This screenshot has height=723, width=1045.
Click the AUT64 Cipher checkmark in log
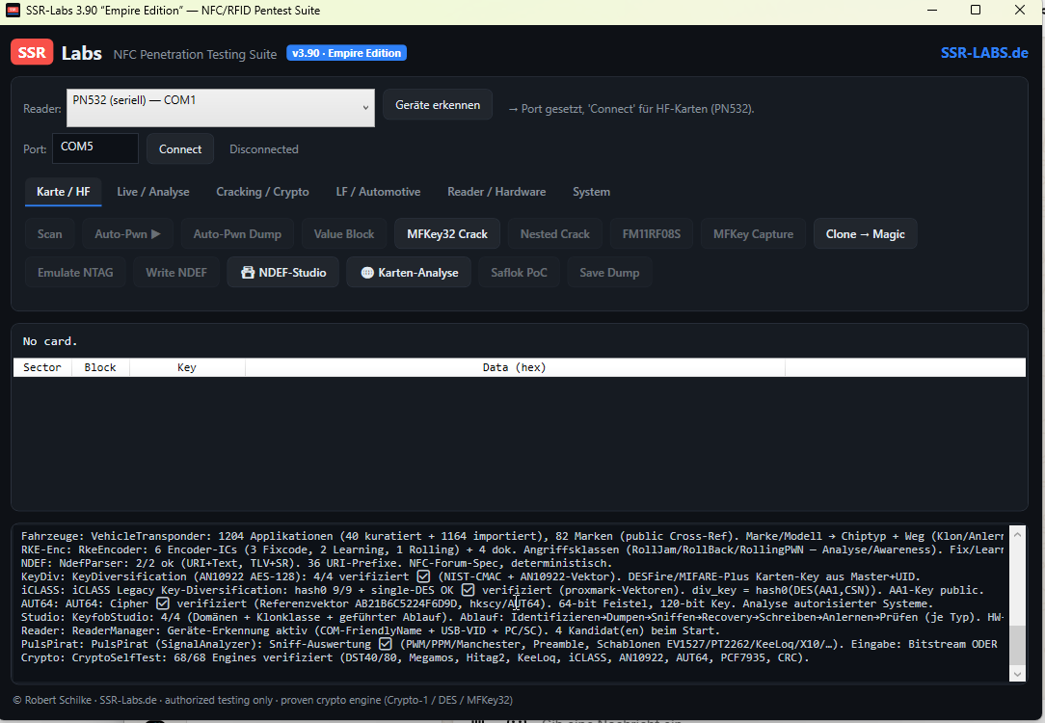pyautogui.click(x=163, y=603)
